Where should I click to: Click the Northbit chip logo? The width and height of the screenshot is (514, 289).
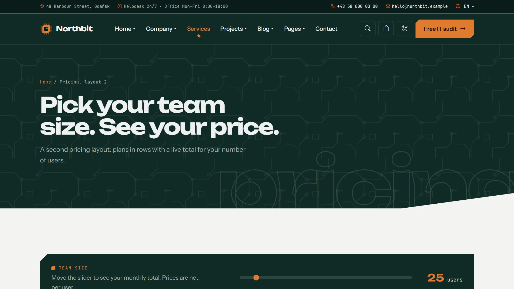pyautogui.click(x=46, y=29)
